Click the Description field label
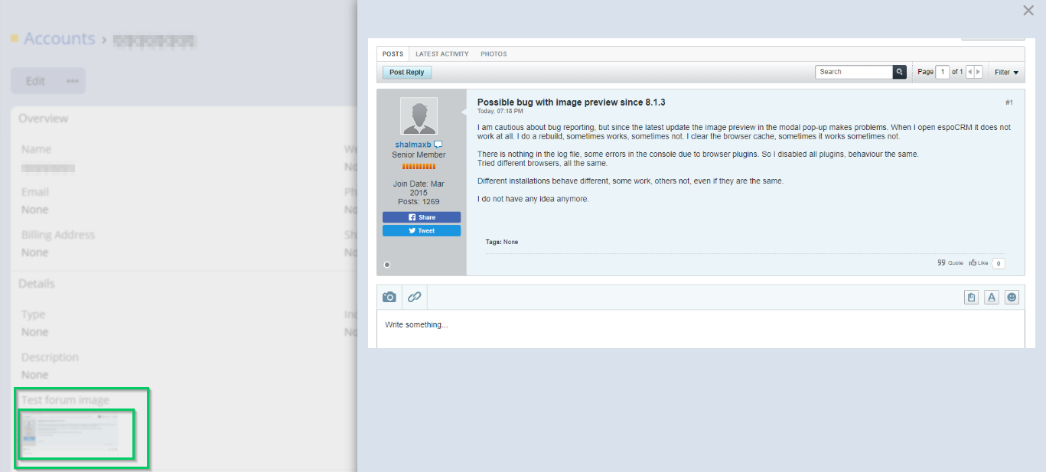This screenshot has height=472, width=1046. (x=50, y=357)
